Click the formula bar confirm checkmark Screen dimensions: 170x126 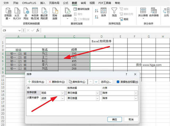pos(33,30)
